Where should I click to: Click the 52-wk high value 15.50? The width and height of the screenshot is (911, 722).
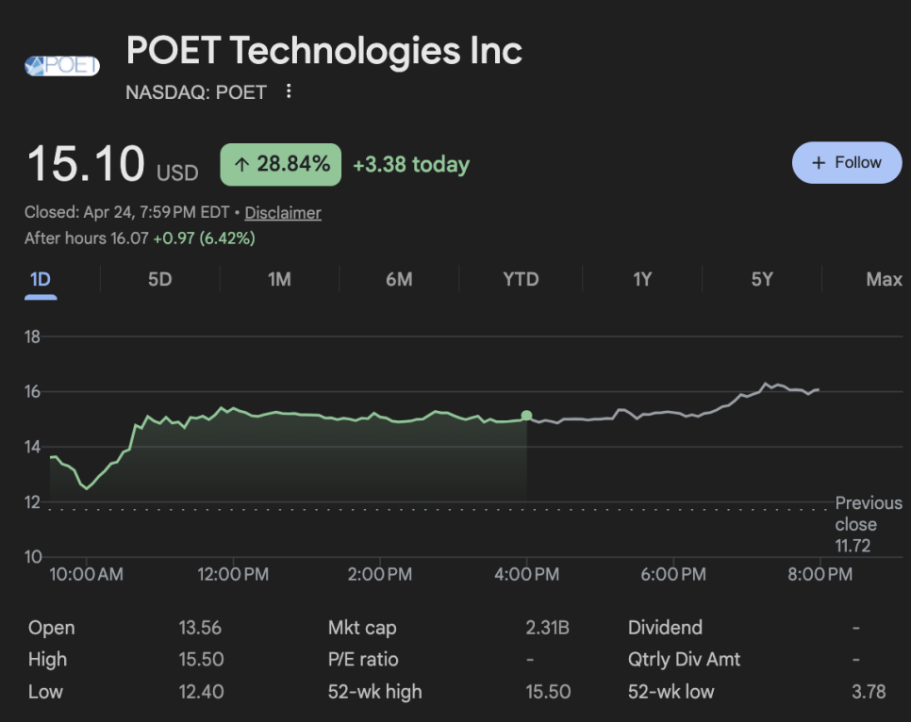click(548, 692)
